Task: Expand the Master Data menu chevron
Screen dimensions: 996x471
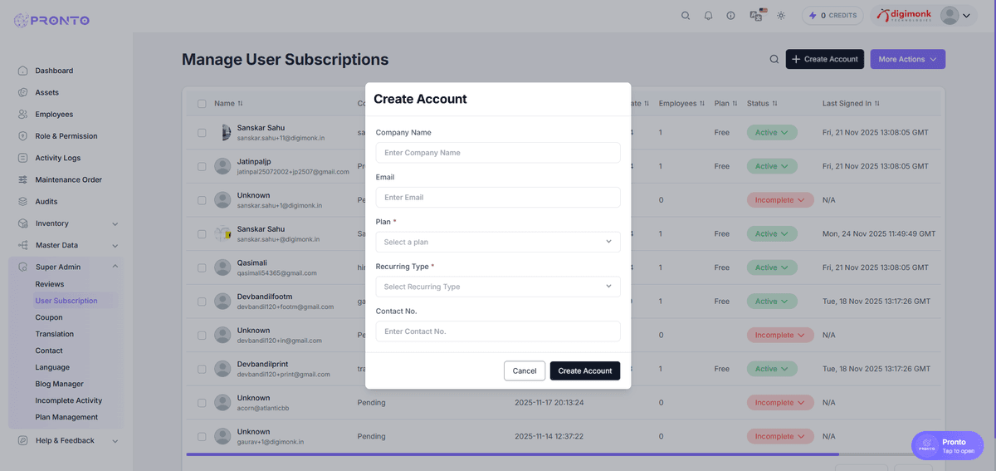Action: coord(115,246)
